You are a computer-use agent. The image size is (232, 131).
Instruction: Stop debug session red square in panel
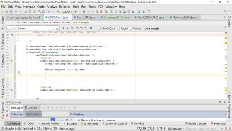pos(7,115)
